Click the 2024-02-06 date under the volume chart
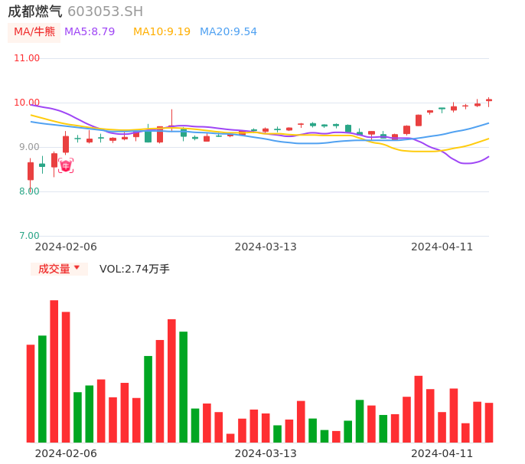The height and width of the screenshot is (464, 525). click(66, 453)
